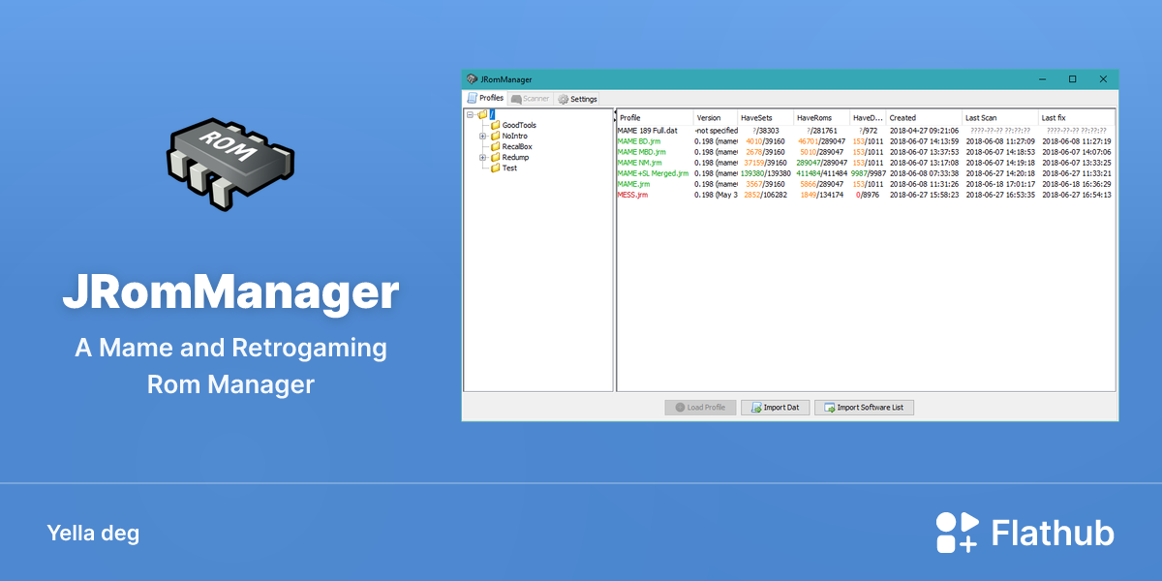1162x581 pixels.
Task: Click the Test folder icon
Action: (495, 168)
